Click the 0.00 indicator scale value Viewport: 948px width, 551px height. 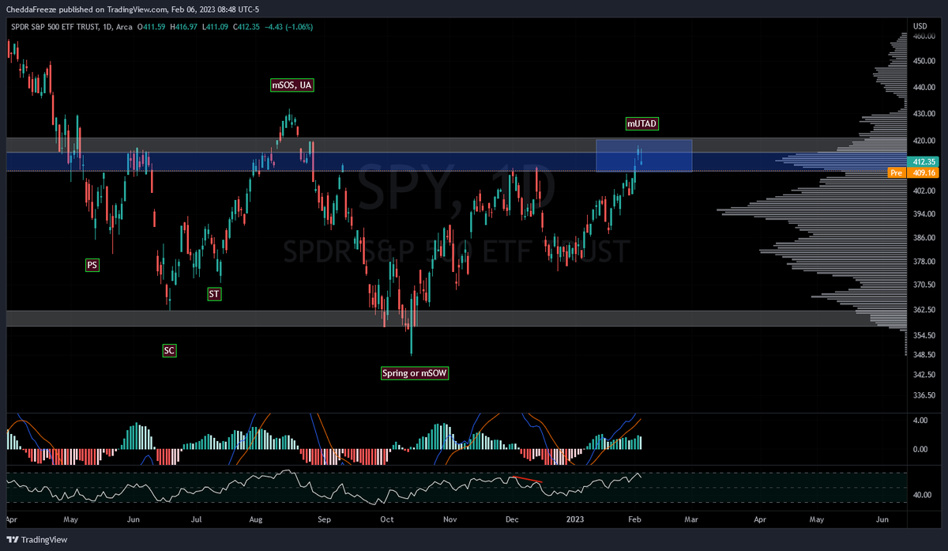pyautogui.click(x=920, y=449)
